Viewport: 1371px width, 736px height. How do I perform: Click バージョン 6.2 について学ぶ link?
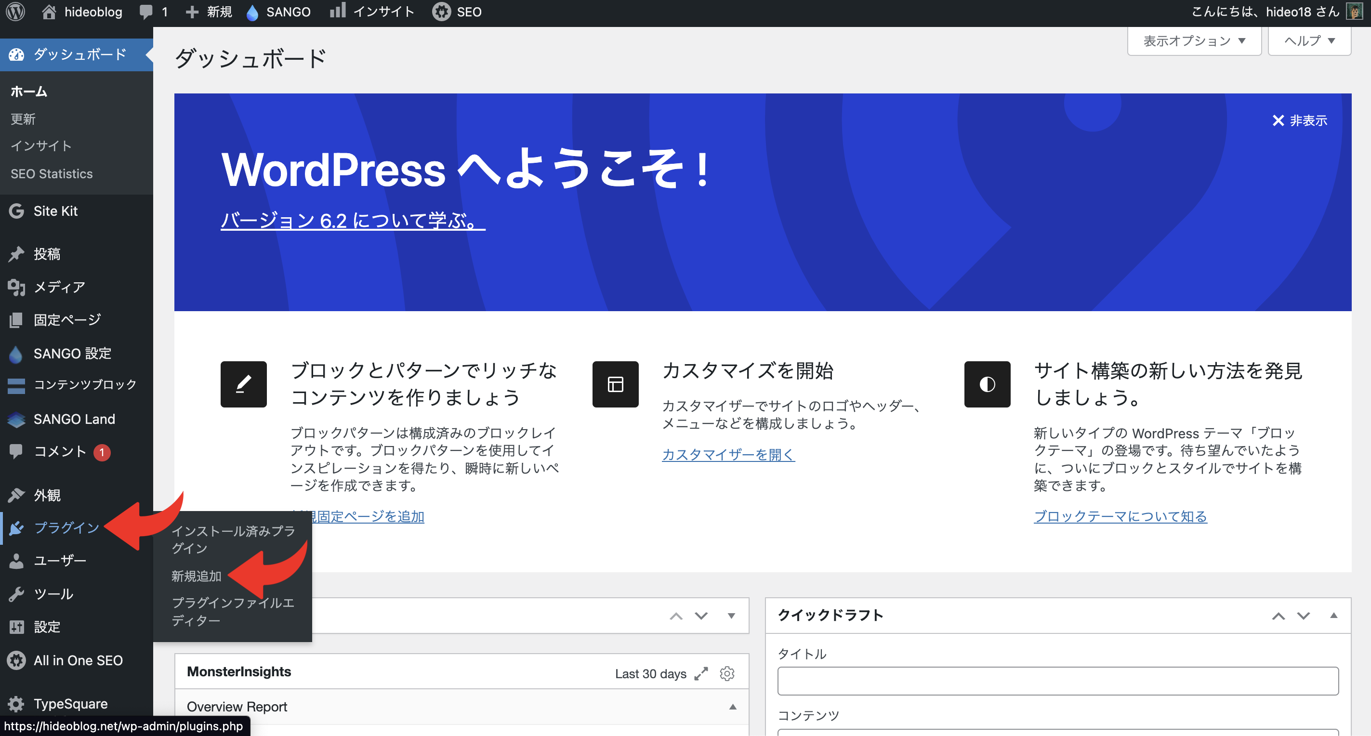353,220
